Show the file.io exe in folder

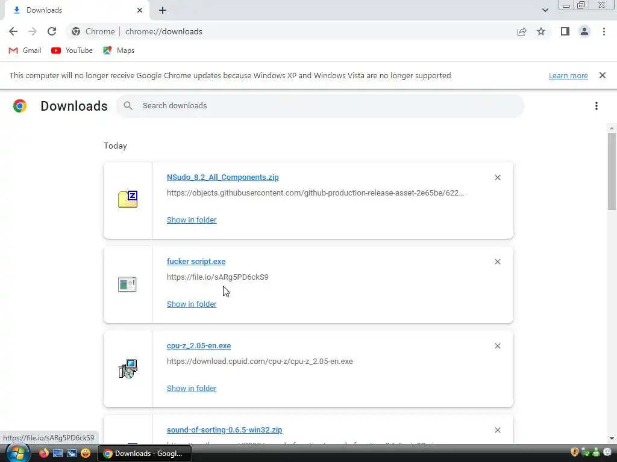pos(192,304)
